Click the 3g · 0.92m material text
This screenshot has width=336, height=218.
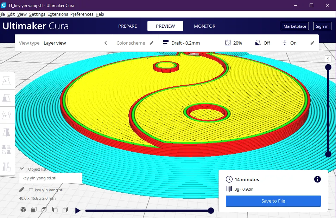coord(244,189)
